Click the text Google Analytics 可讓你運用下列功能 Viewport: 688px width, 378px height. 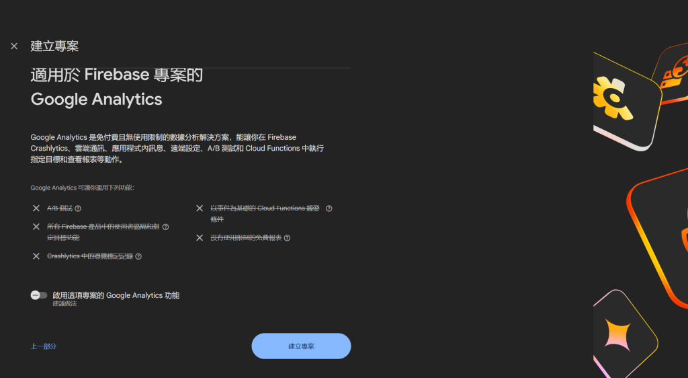(x=82, y=188)
